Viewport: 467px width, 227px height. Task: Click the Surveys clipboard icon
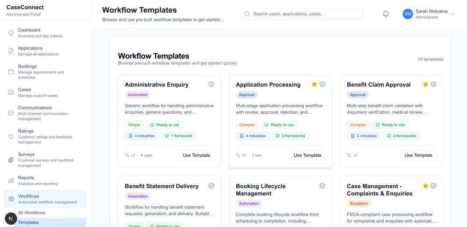(x=11, y=160)
